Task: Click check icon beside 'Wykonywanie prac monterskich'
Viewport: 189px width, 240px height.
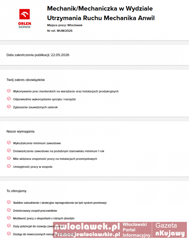Action: (9, 91)
